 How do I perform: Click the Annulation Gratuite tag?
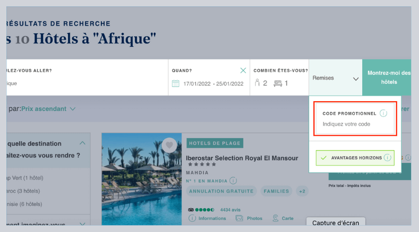click(x=221, y=191)
